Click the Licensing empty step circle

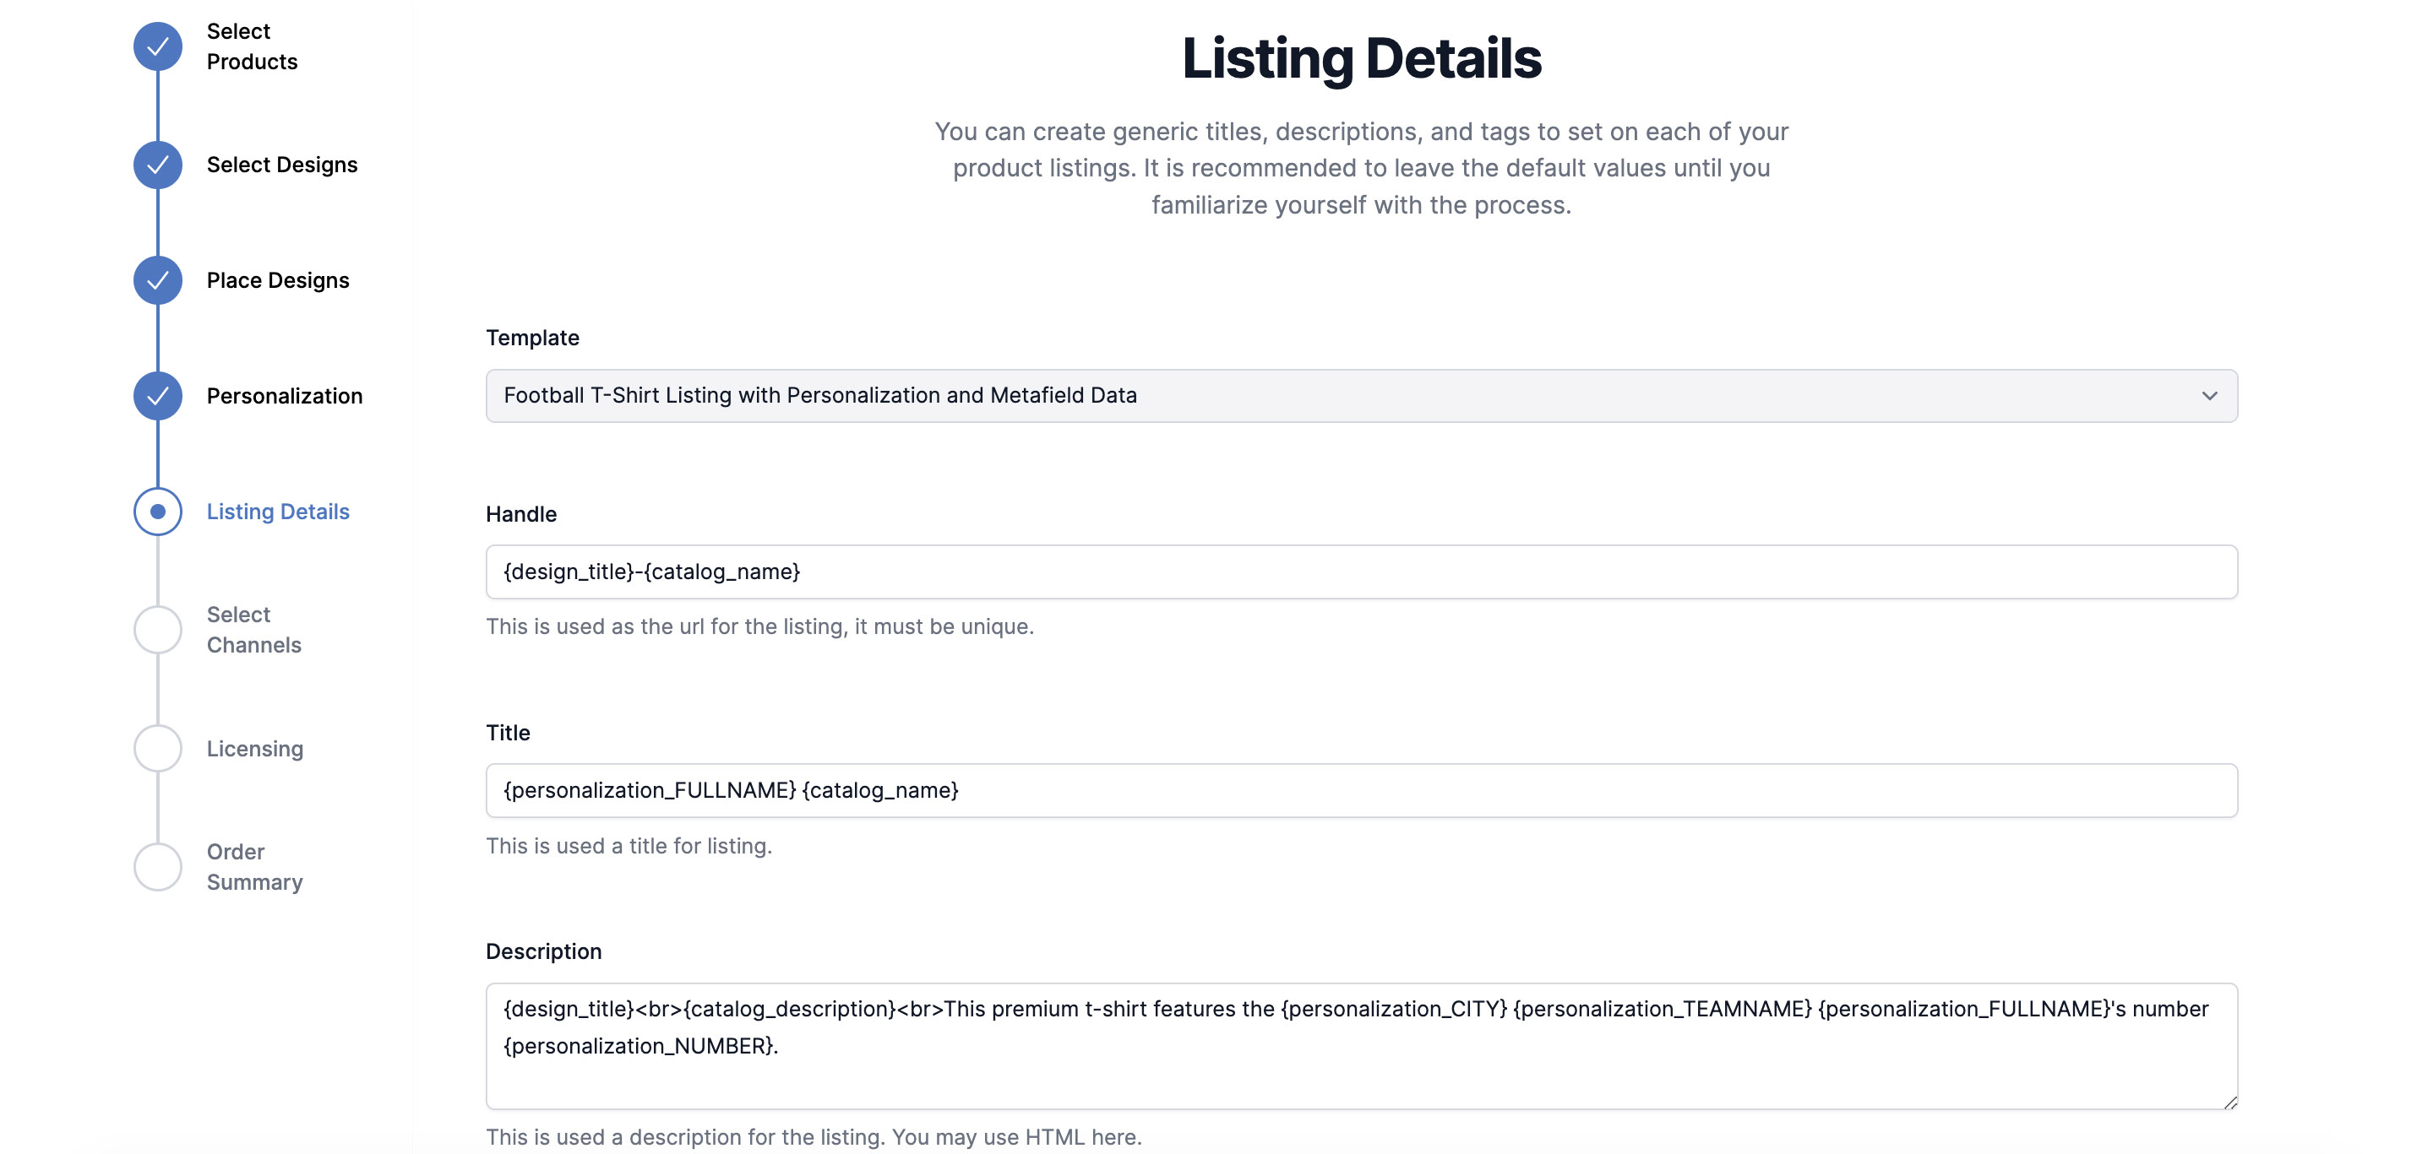(158, 748)
